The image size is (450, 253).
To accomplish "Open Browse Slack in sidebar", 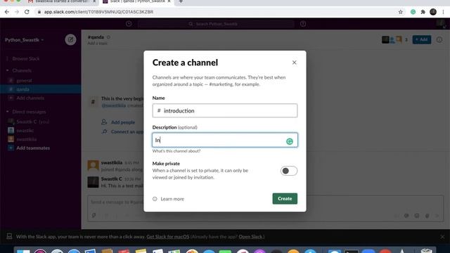I will [x=26, y=58].
